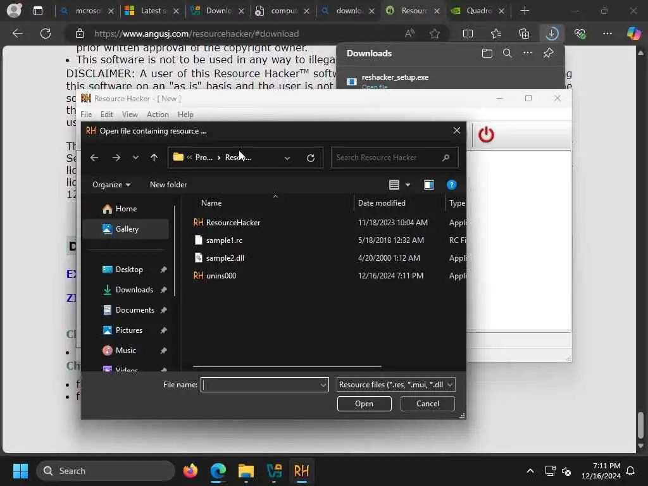Image resolution: width=648 pixels, height=486 pixels.
Task: Click the Search Resource Hacker box
Action: click(x=394, y=158)
